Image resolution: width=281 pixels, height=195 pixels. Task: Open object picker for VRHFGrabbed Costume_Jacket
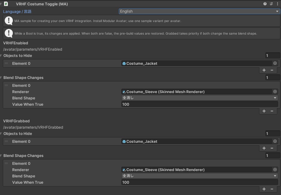(275, 141)
